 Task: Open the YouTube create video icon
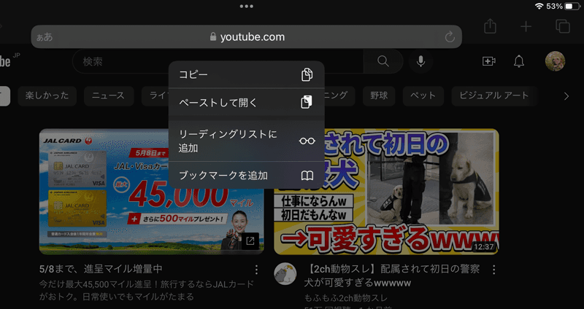(x=488, y=61)
